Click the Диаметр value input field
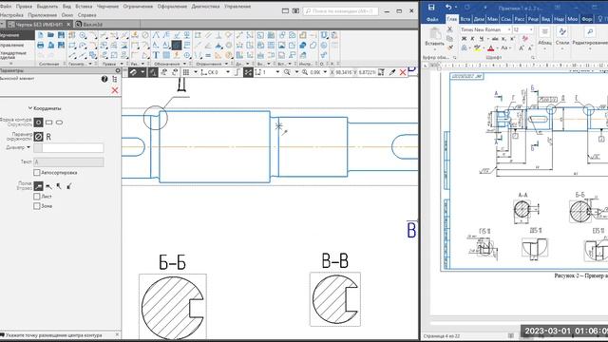Image resolution: width=608 pixels, height=342 pixels. pos(72,148)
